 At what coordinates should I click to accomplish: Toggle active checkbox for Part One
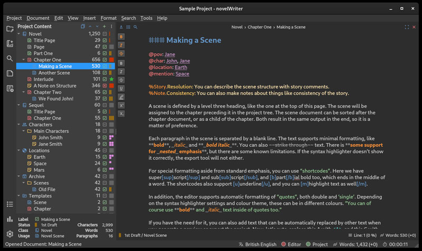click(x=104, y=54)
